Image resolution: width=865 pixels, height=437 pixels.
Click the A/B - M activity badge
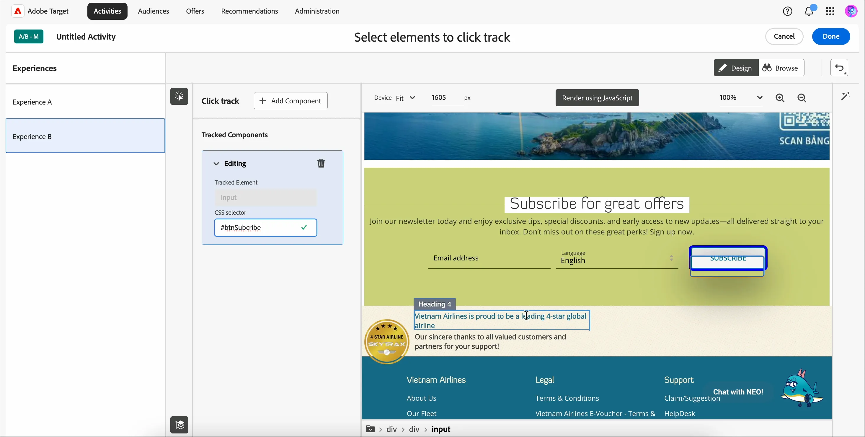coord(29,36)
